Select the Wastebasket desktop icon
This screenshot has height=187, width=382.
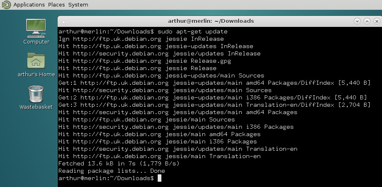(x=36, y=97)
